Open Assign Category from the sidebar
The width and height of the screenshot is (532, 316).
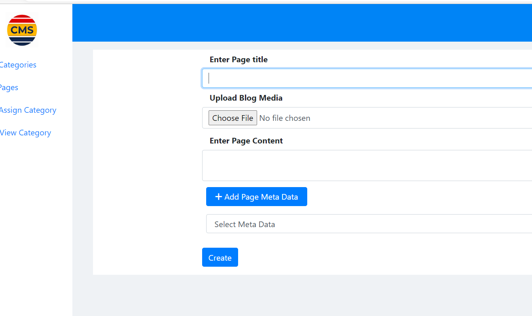(28, 110)
